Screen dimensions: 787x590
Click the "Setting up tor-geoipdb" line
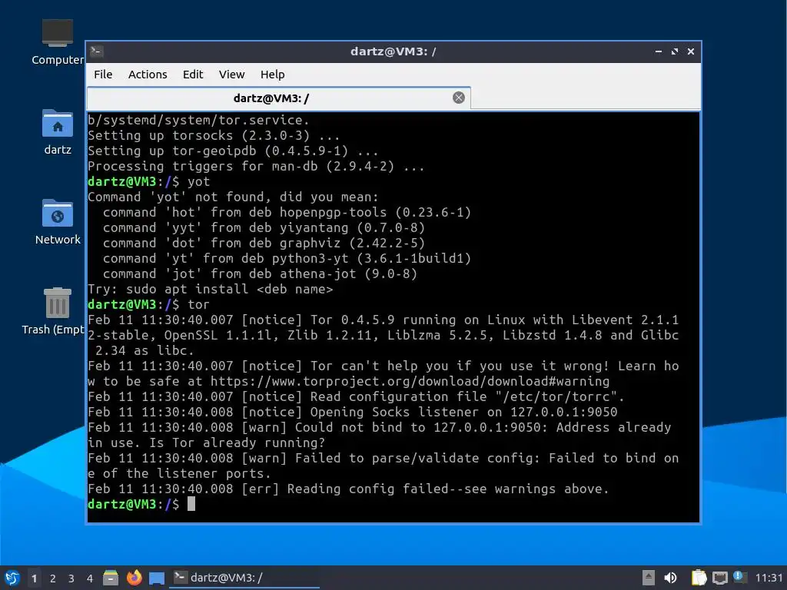tap(233, 151)
